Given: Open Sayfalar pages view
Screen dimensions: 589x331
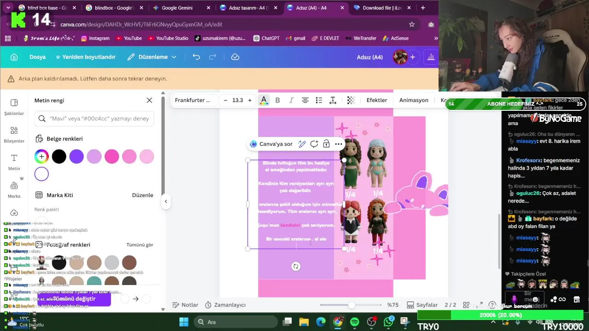Looking at the screenshot, I should (422, 305).
